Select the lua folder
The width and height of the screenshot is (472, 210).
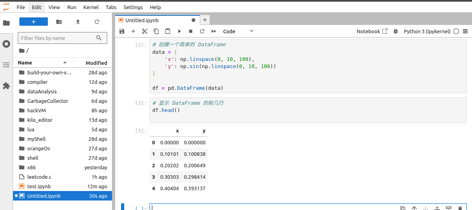click(x=63, y=129)
